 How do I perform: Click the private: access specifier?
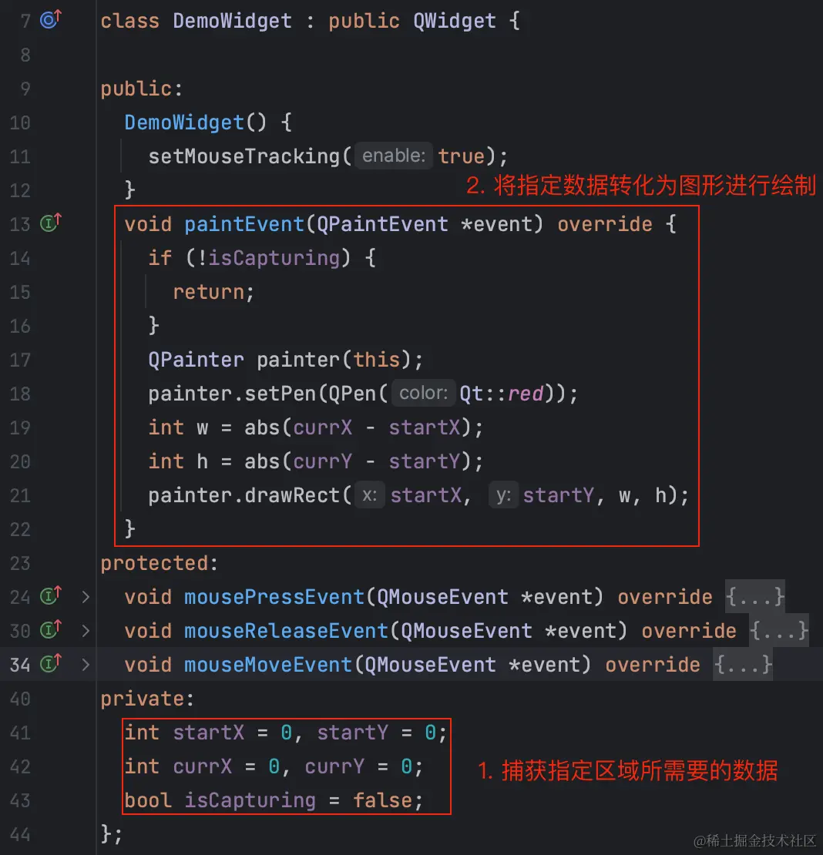pyautogui.click(x=147, y=699)
